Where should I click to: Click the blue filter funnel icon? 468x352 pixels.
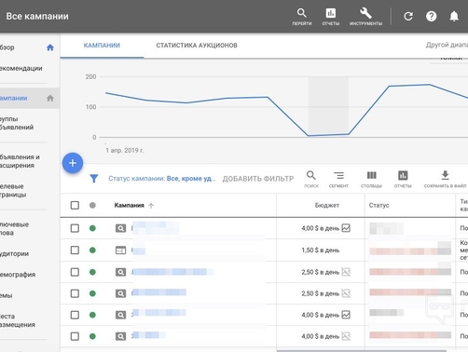click(x=94, y=179)
